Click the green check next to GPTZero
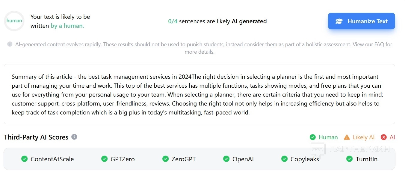 (105, 159)
